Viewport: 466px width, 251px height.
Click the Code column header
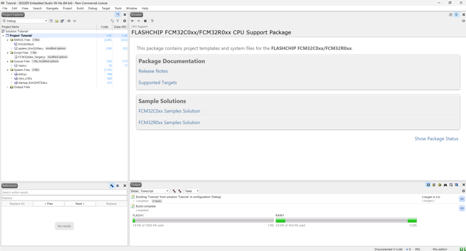(x=104, y=27)
